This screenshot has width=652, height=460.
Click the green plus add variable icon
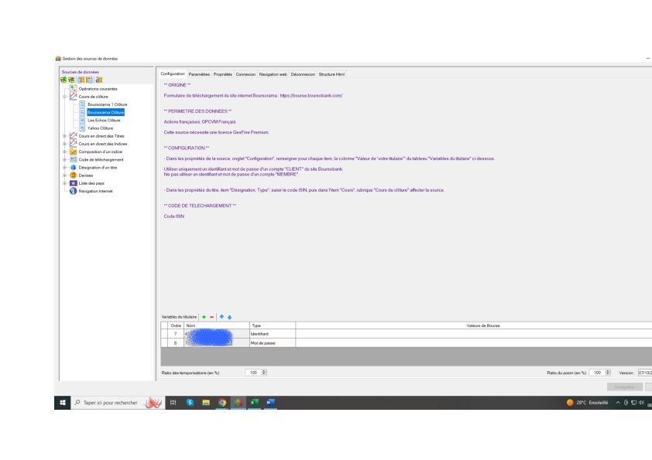click(204, 317)
